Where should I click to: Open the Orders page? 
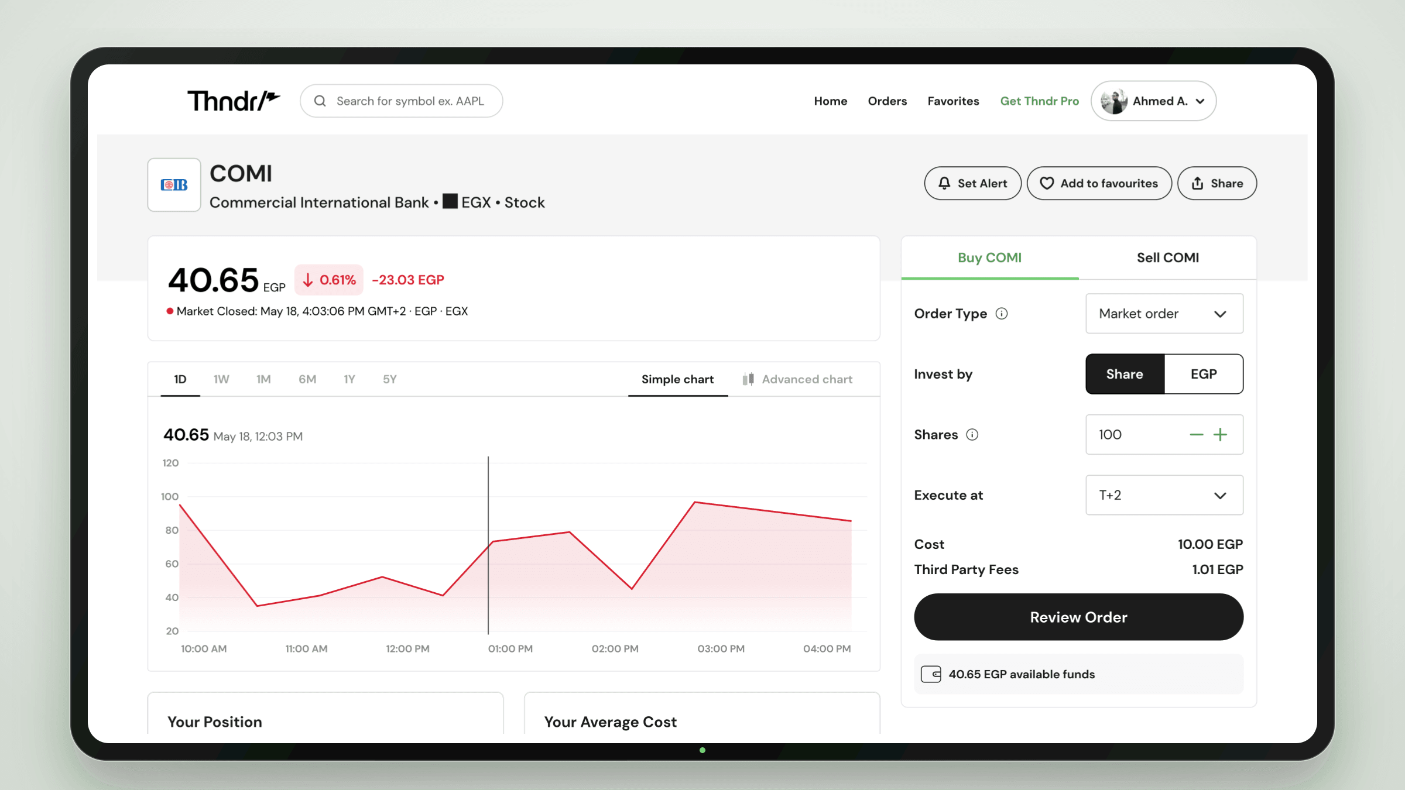click(887, 101)
